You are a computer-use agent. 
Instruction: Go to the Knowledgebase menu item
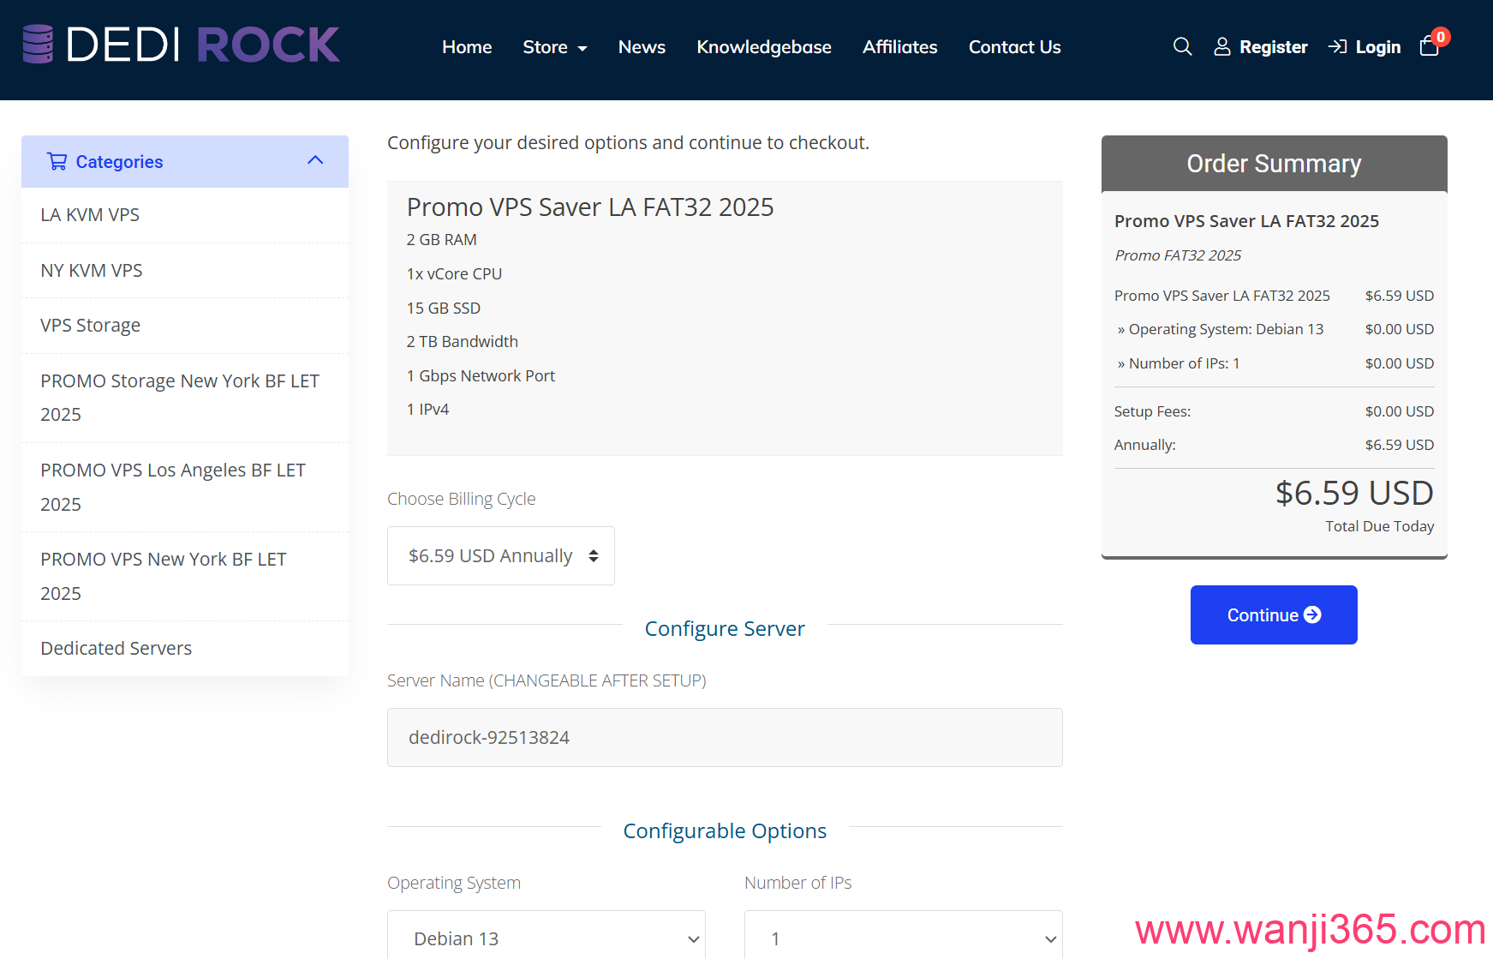(763, 47)
